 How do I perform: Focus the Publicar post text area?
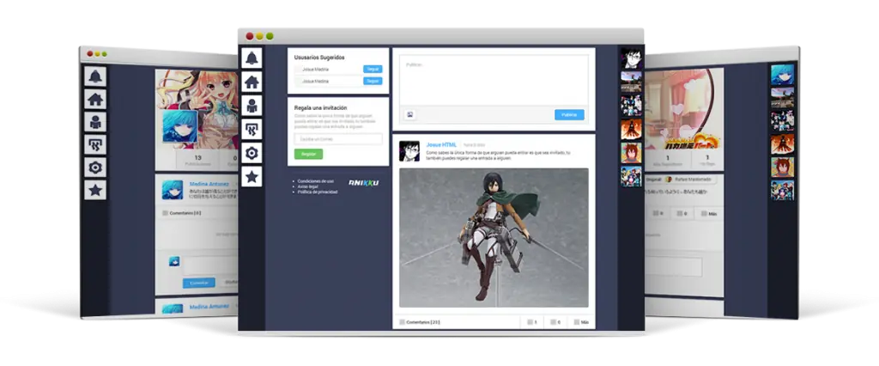click(x=494, y=80)
